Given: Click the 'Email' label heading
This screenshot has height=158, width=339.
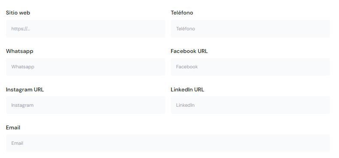Looking at the screenshot, I should point(13,128).
